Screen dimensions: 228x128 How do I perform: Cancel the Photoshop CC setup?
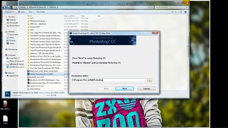click(x=146, y=89)
